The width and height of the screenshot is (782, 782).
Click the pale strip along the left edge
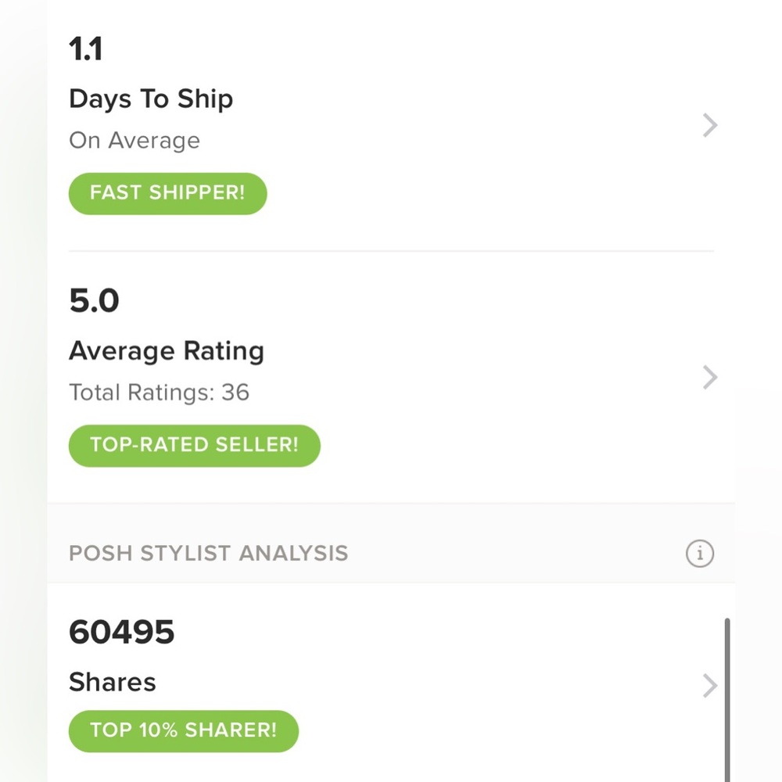coord(23,391)
